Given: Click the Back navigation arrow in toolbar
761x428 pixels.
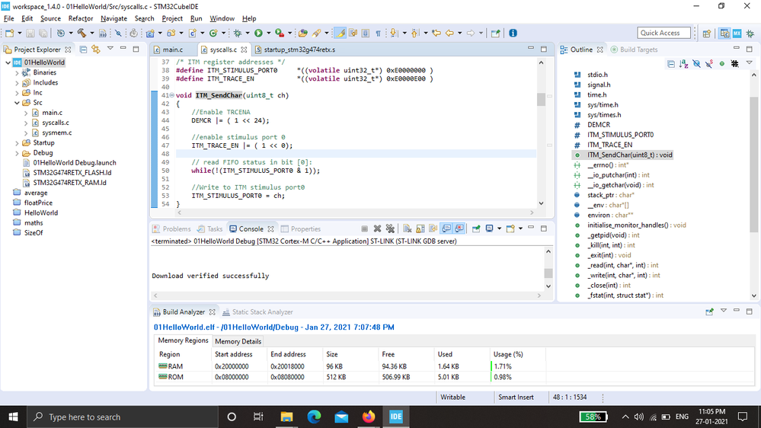Looking at the screenshot, I should pyautogui.click(x=449, y=33).
